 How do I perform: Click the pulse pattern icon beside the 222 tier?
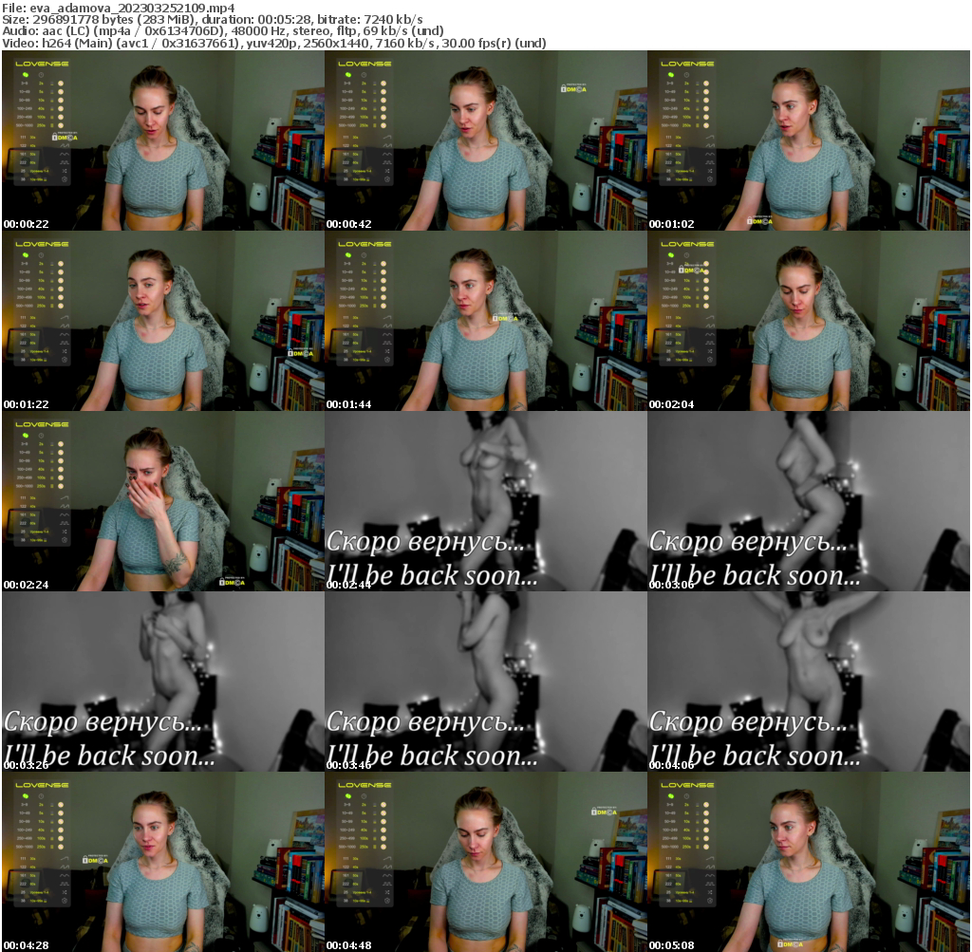65,162
